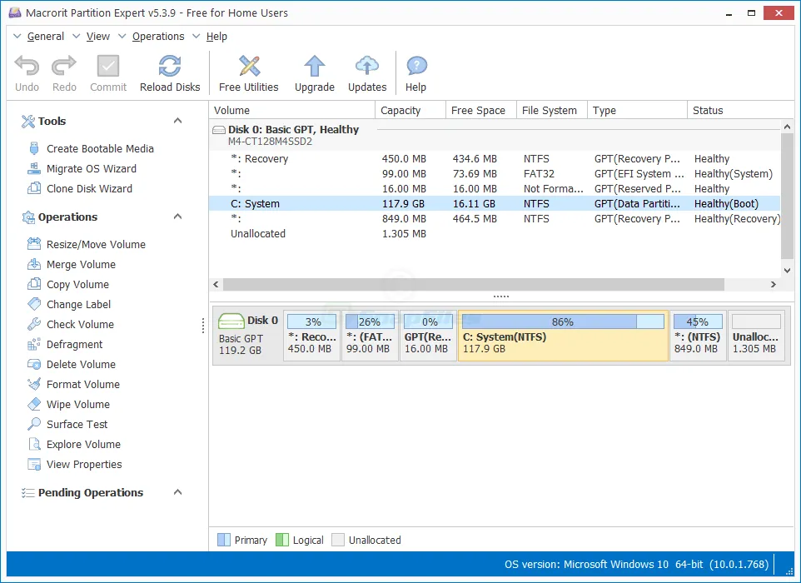Click the Primary legend color swatch
Screen dimensions: 801x583
224,540
